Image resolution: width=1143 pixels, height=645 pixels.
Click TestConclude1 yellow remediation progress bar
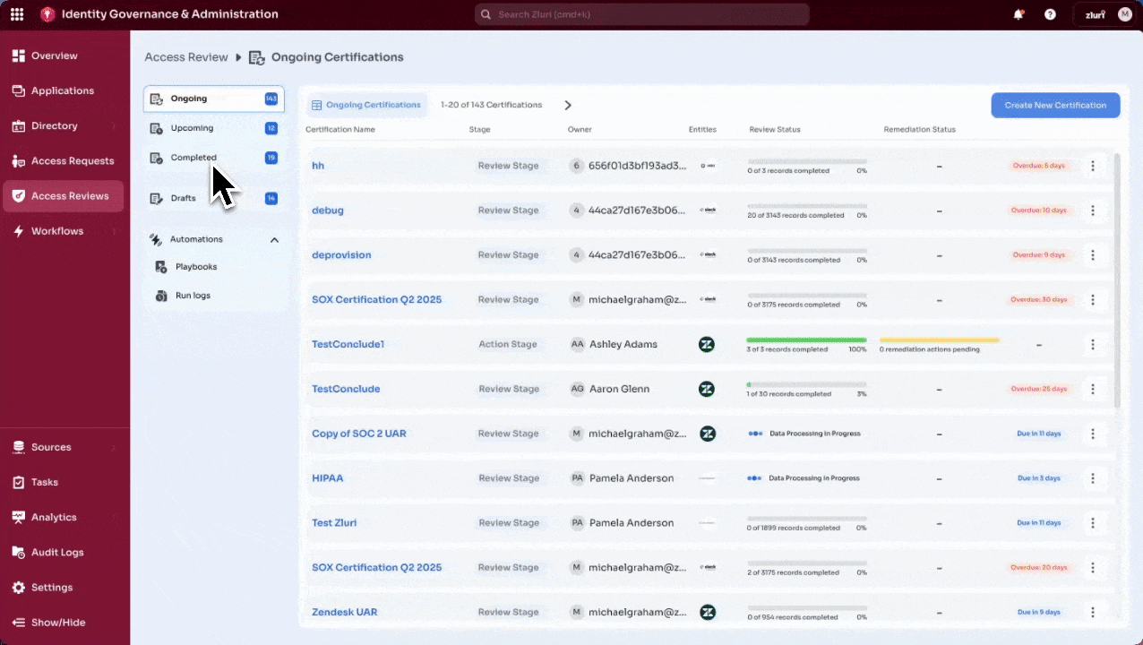click(940, 340)
